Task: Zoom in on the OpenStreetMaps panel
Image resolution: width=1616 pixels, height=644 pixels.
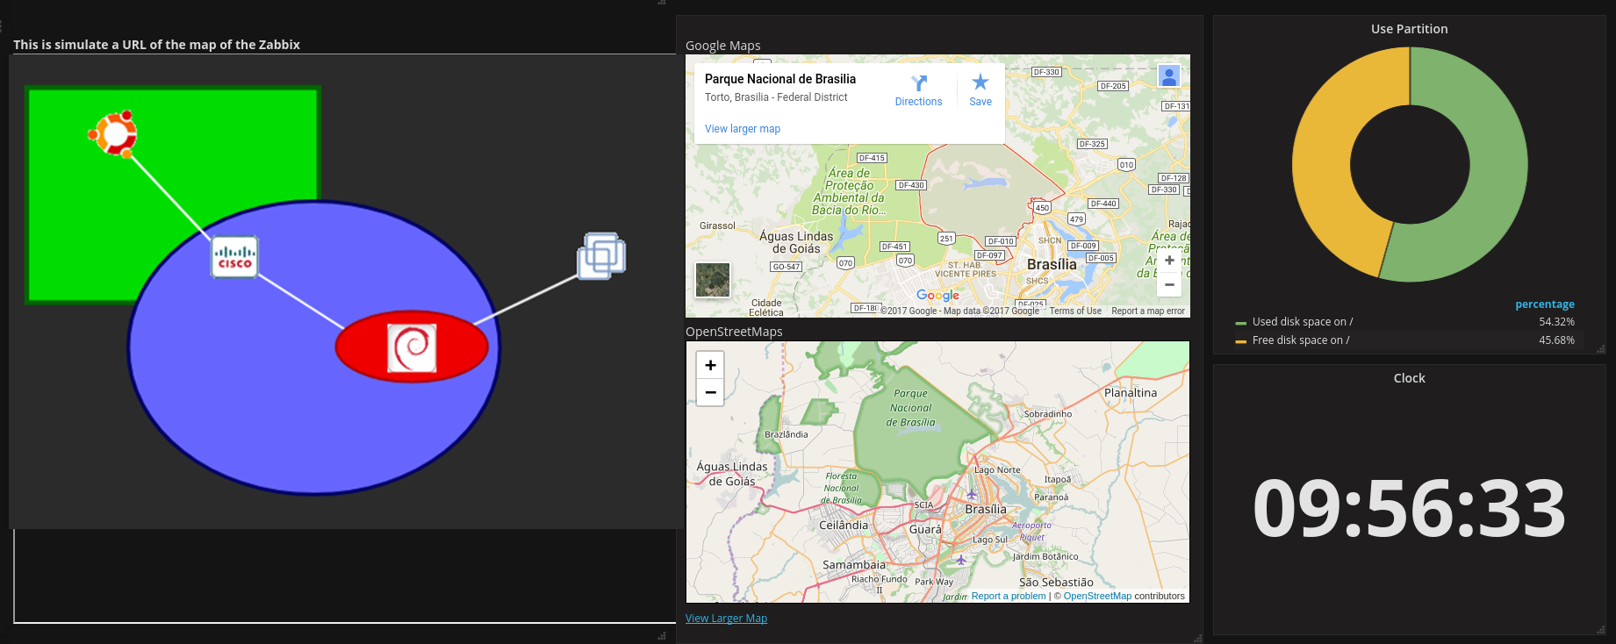Action: [710, 365]
